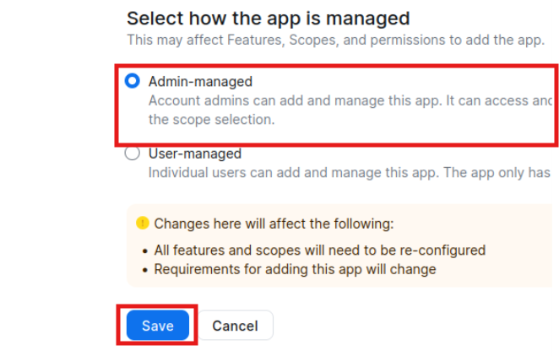Click the first bullet point dot in notice
Image resolution: width=559 pixels, height=356 pixels.
(x=145, y=251)
